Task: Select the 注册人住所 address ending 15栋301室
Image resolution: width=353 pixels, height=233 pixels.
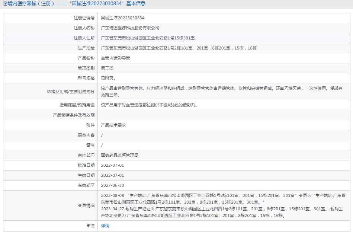Action: pos(148,38)
